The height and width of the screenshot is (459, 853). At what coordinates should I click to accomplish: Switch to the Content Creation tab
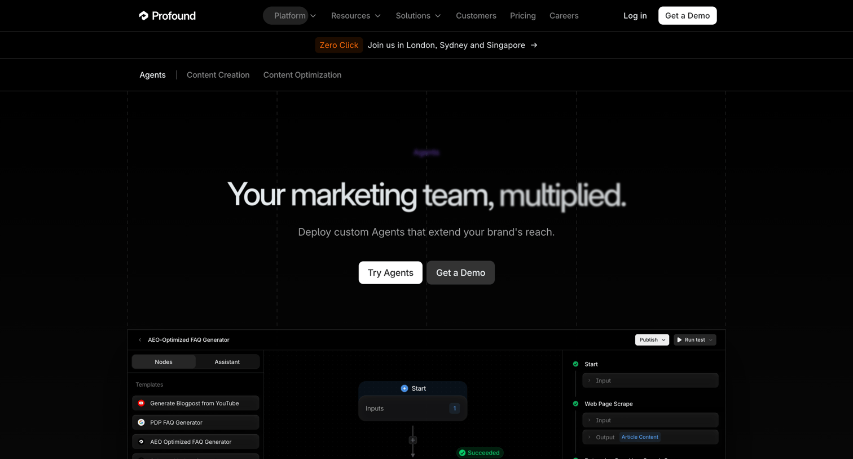point(218,75)
